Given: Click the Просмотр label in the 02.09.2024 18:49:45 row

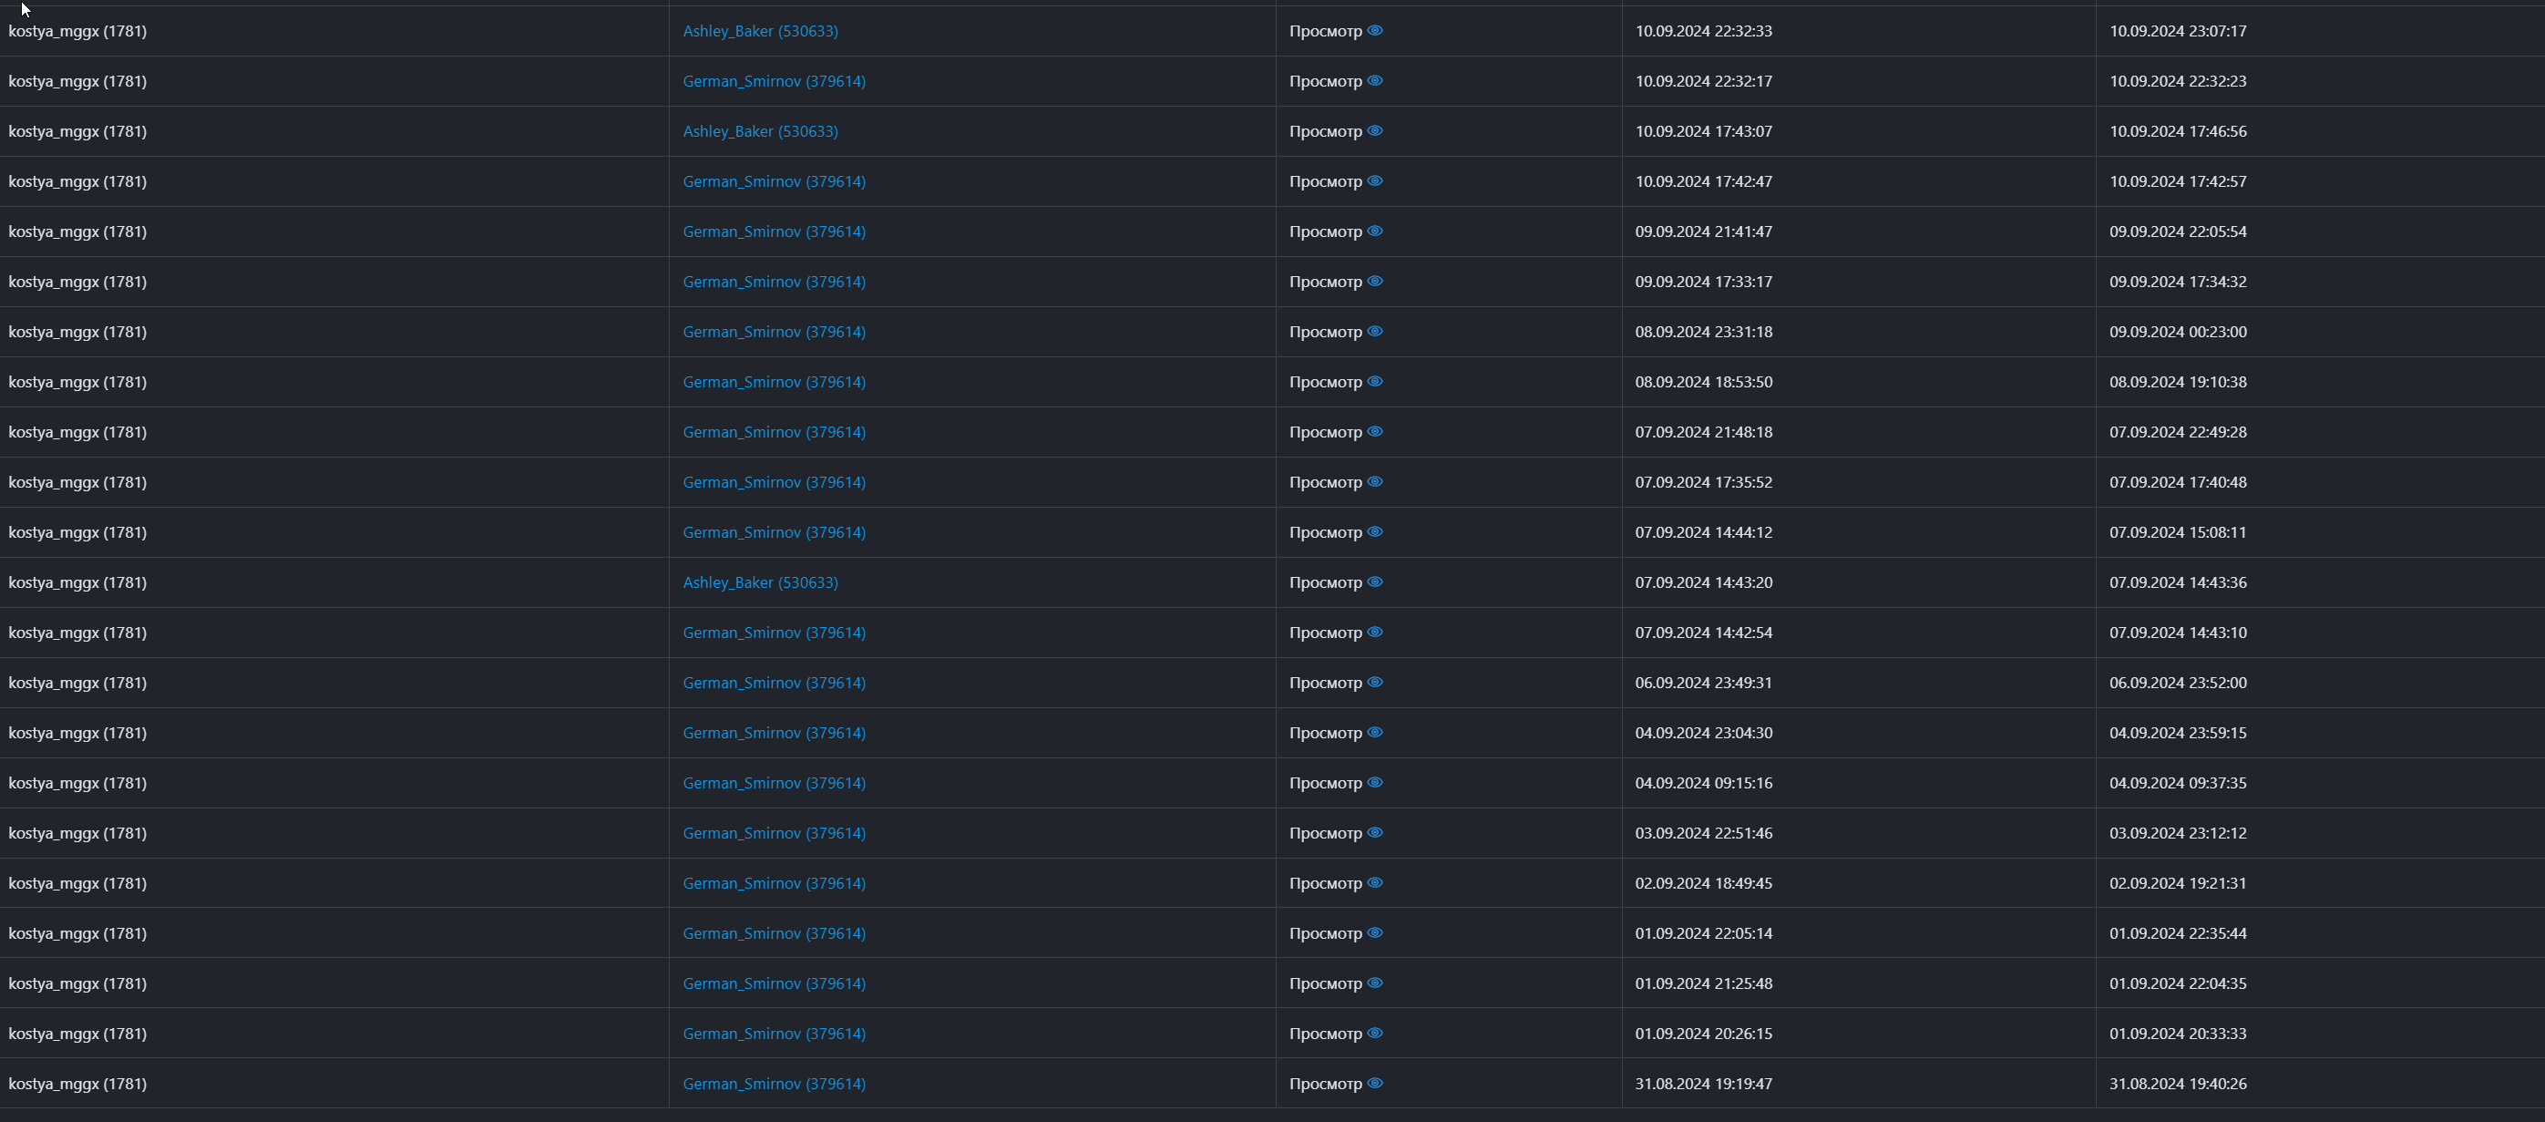Looking at the screenshot, I should tap(1325, 884).
